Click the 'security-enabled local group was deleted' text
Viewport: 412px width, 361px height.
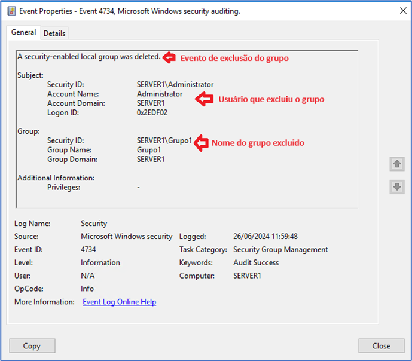88,57
